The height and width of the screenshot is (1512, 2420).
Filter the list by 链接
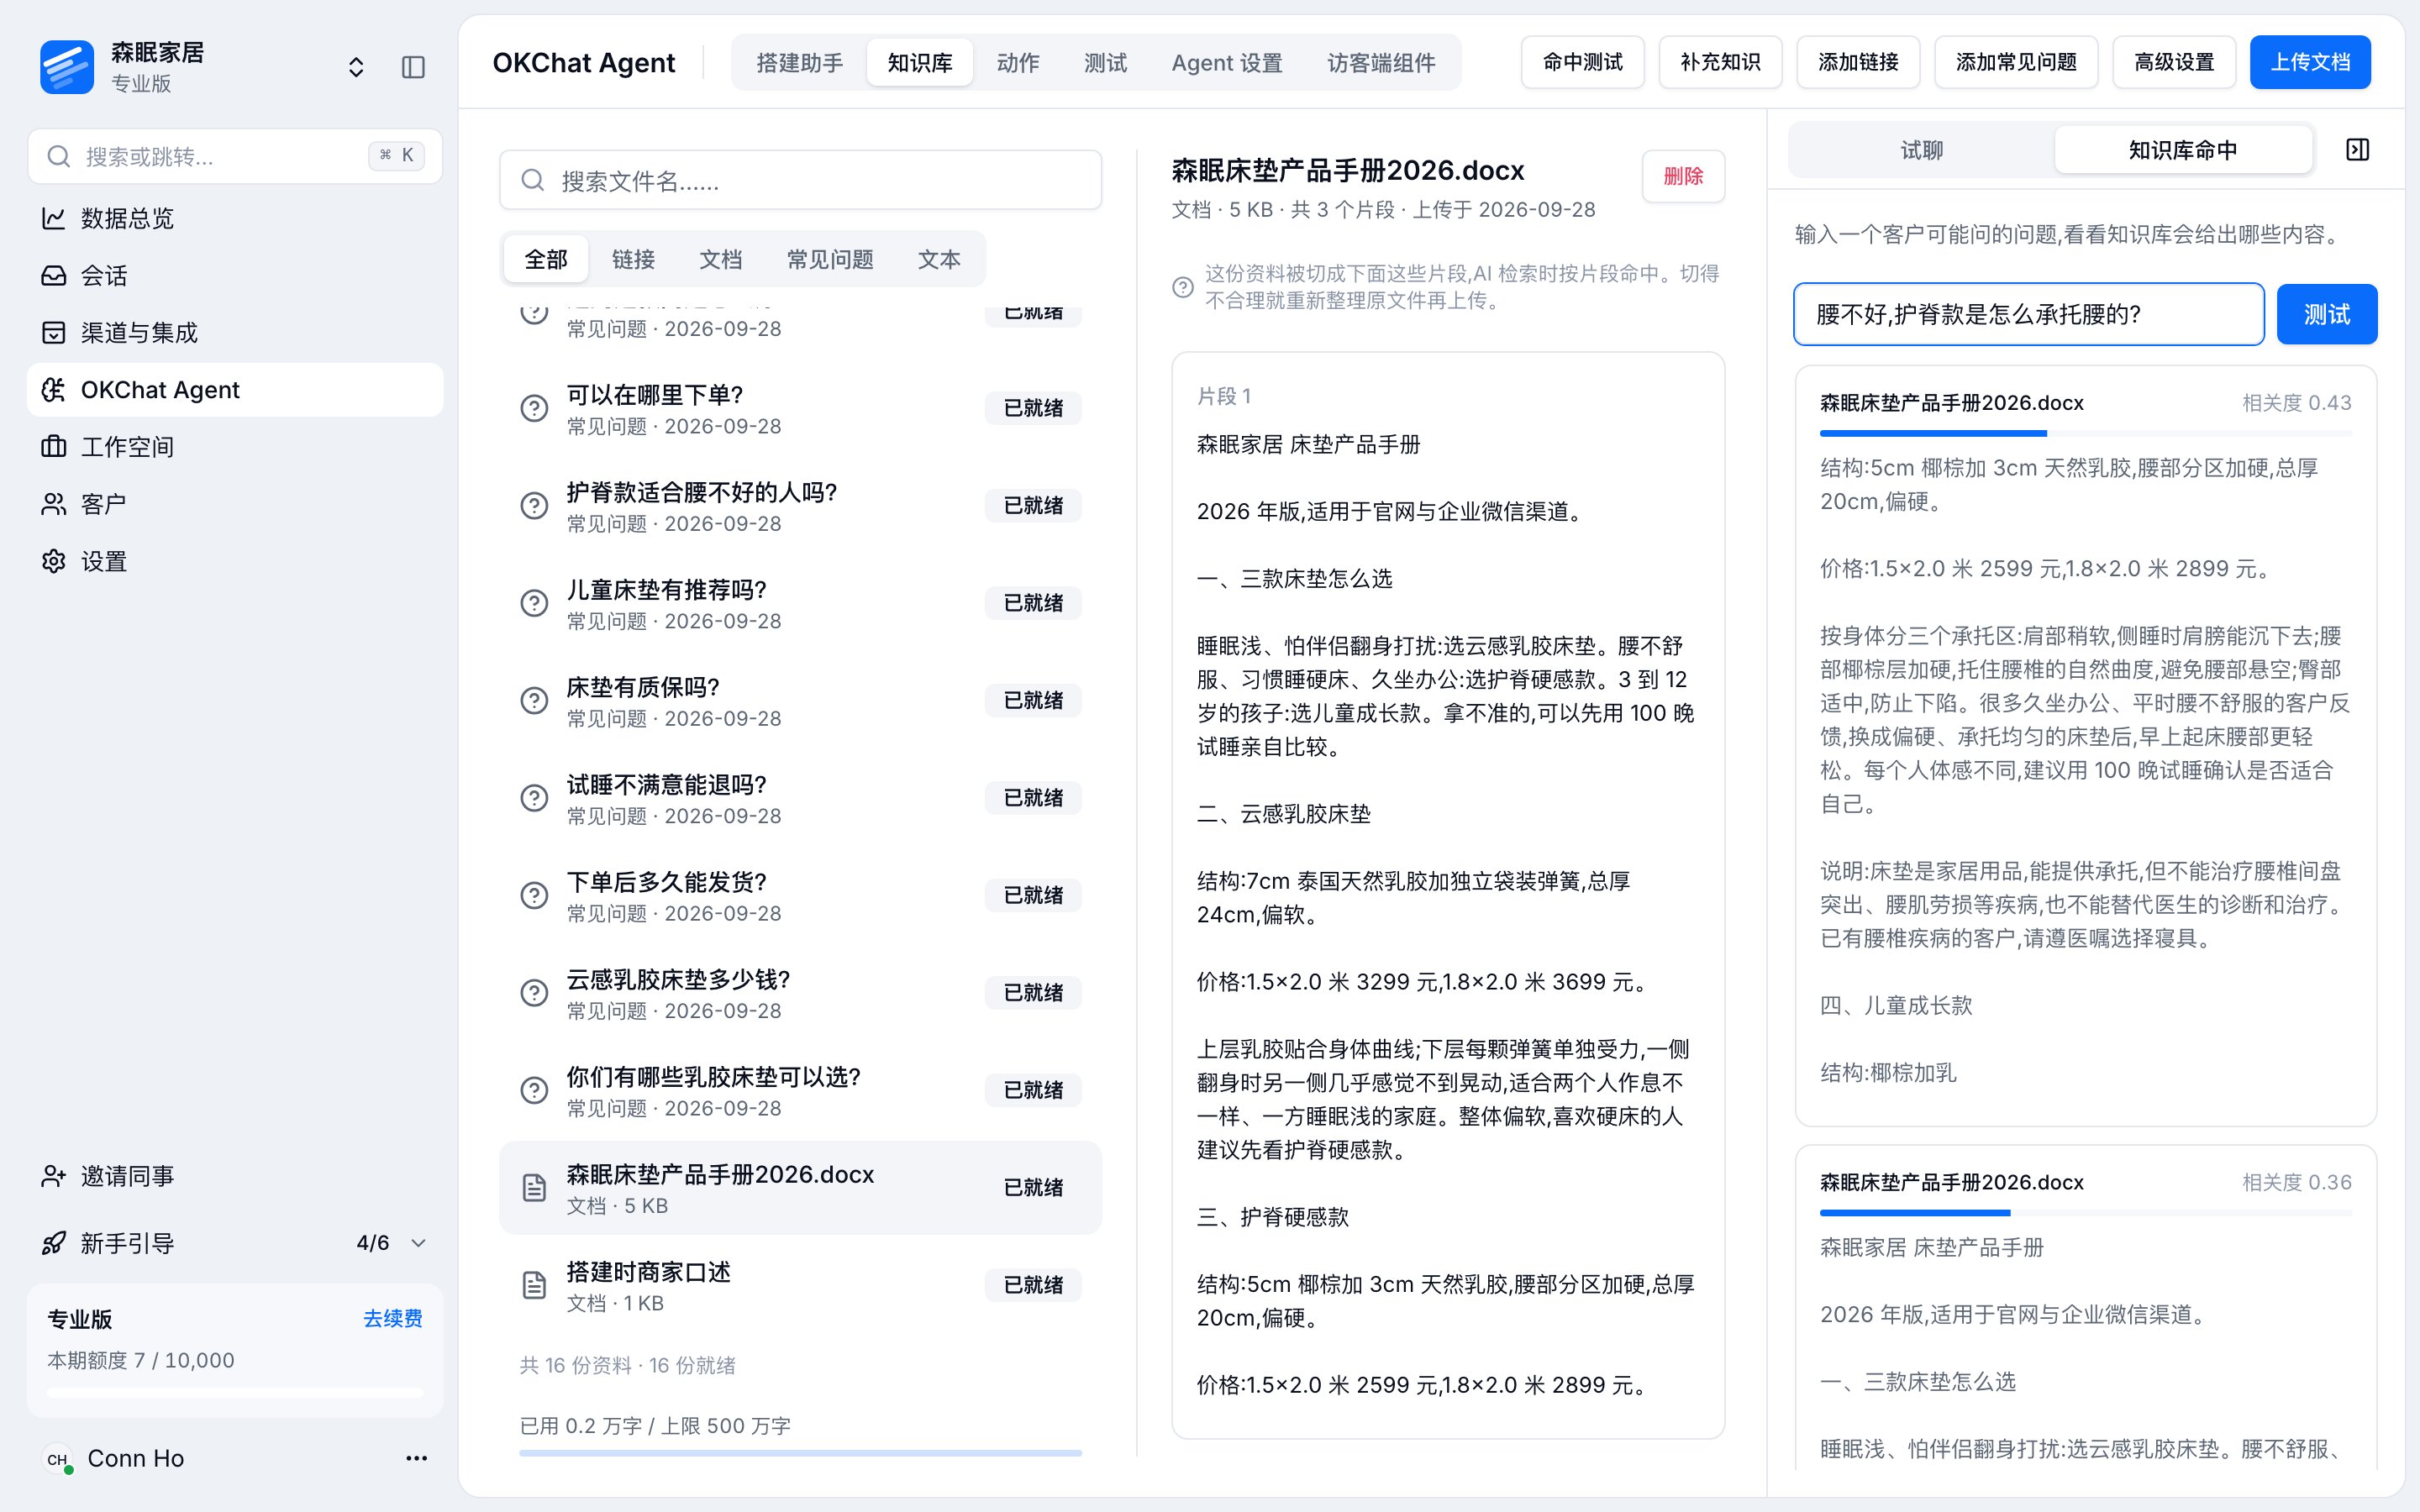633,259
